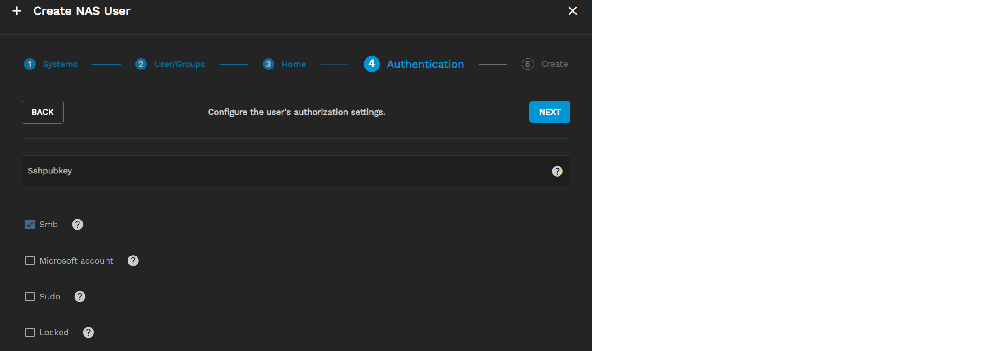
Task: Click the Sshpubkey help question mark icon
Action: pyautogui.click(x=557, y=171)
